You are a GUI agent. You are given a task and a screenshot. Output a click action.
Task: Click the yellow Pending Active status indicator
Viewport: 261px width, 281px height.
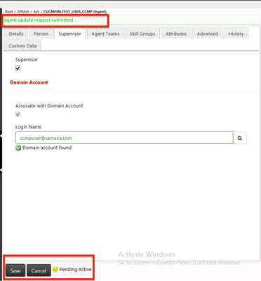tap(55, 269)
